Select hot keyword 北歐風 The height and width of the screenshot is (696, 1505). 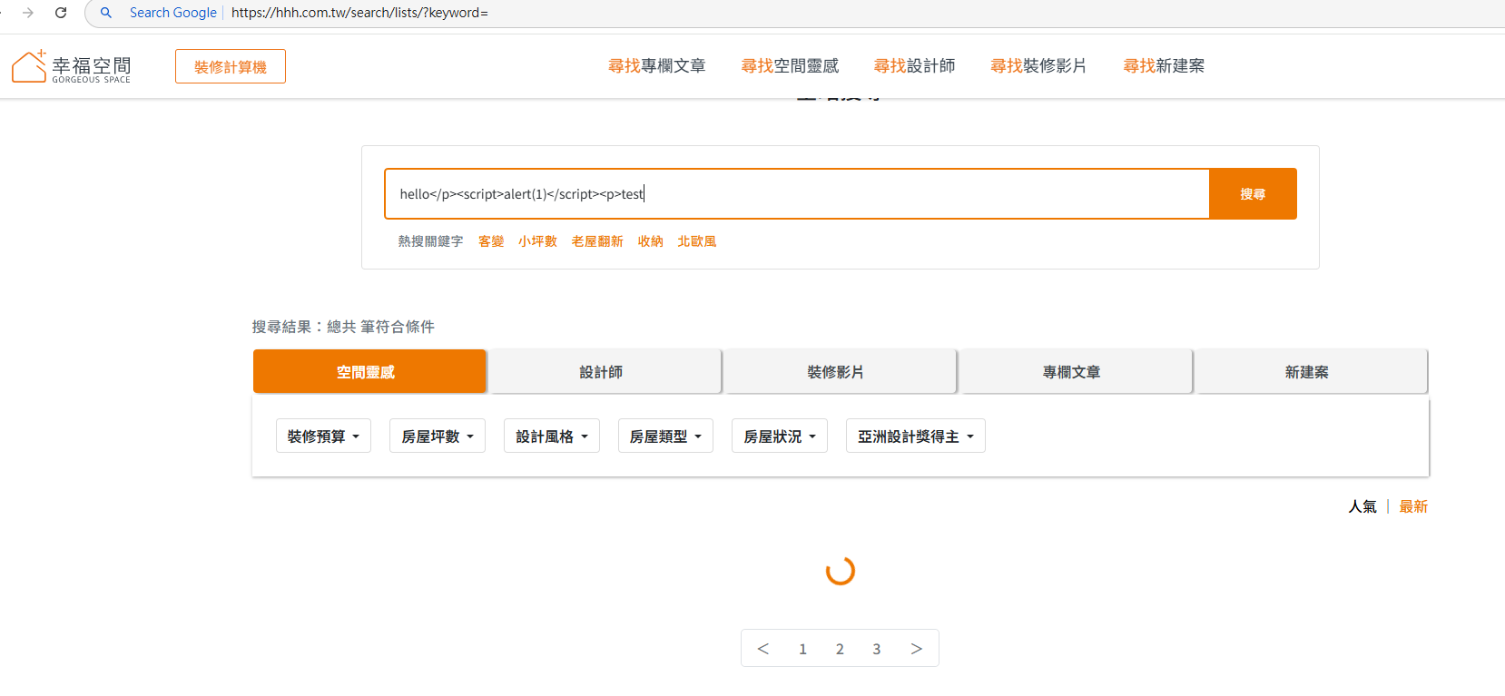tap(697, 241)
